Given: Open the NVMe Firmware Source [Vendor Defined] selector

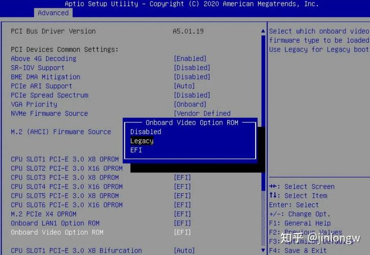Looking at the screenshot, I should coord(202,114).
